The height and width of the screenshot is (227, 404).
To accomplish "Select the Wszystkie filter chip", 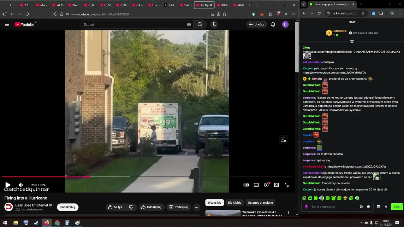I will coord(215,203).
